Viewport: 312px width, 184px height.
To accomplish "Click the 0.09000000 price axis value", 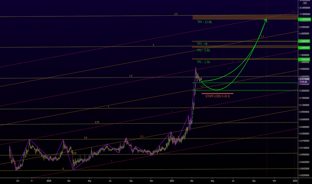I will coord(305,112).
